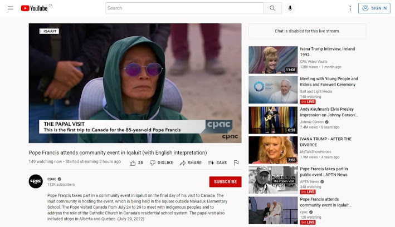Click title 'Meeting with Young People and Elders'
Image resolution: width=395 pixels, height=227 pixels.
(329, 82)
